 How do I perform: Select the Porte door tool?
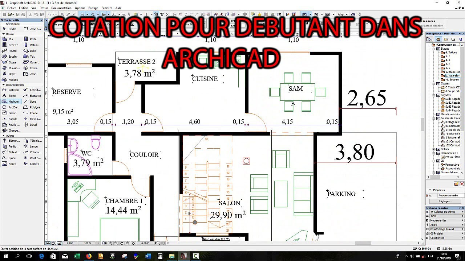point(33,39)
